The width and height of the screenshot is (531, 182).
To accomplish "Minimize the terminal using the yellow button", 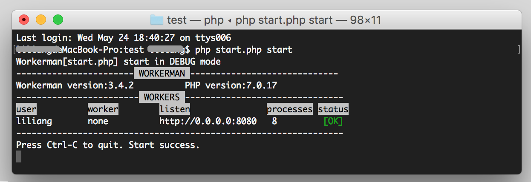I will 40,20.
